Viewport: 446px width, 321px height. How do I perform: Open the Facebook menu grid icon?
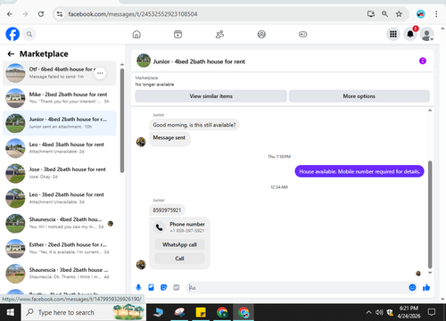coord(393,34)
